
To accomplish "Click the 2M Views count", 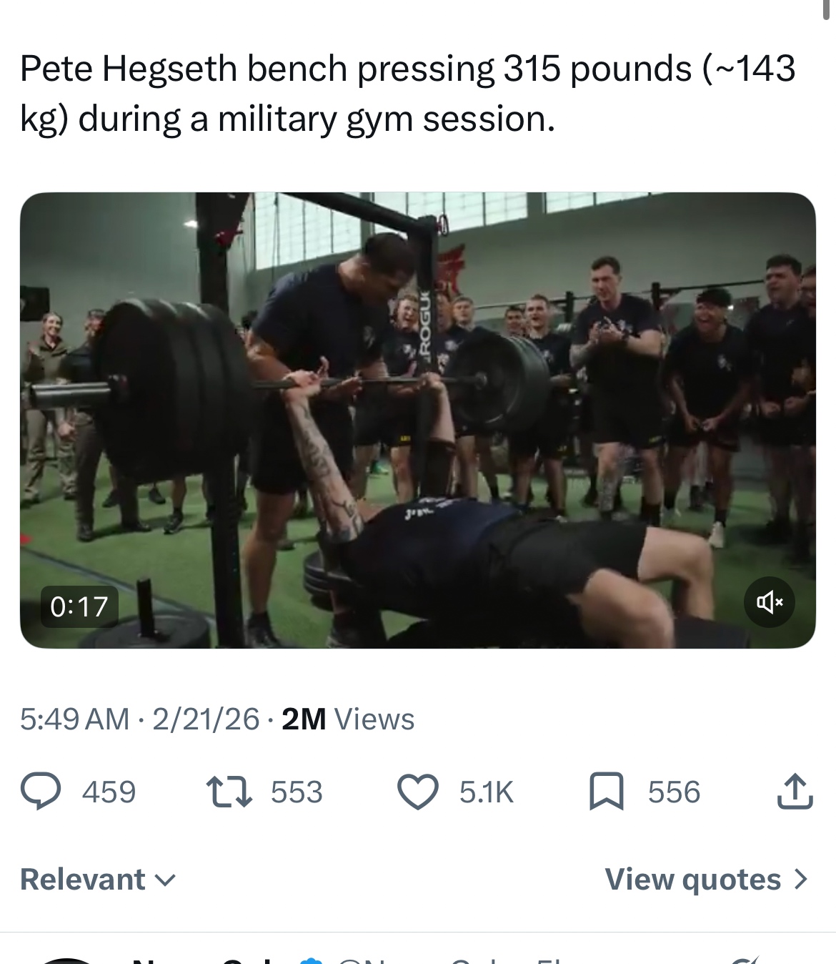I will tap(348, 719).
